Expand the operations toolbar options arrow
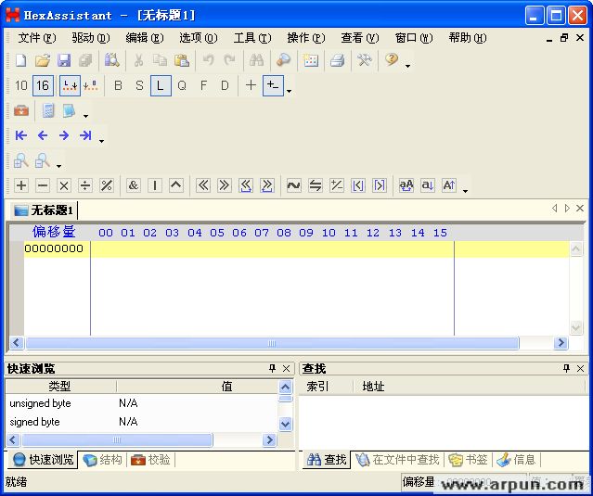This screenshot has height=496, width=593. pos(465,191)
